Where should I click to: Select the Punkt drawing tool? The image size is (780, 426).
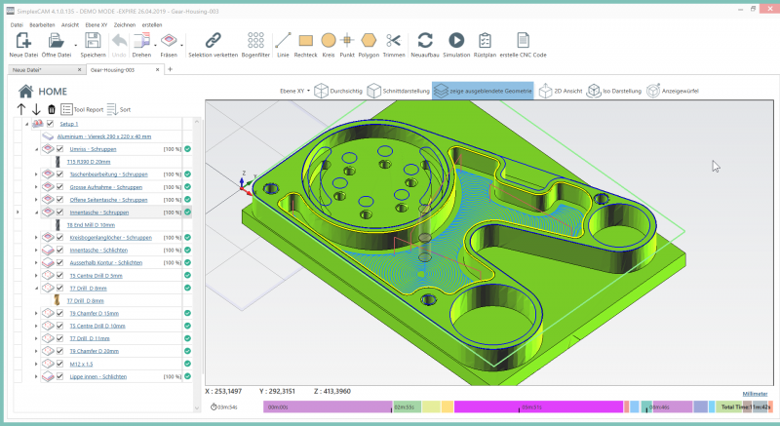click(347, 45)
